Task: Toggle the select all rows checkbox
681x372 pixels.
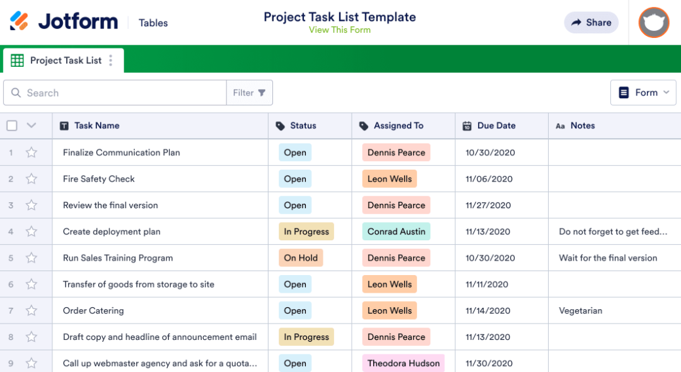Action: click(x=12, y=126)
